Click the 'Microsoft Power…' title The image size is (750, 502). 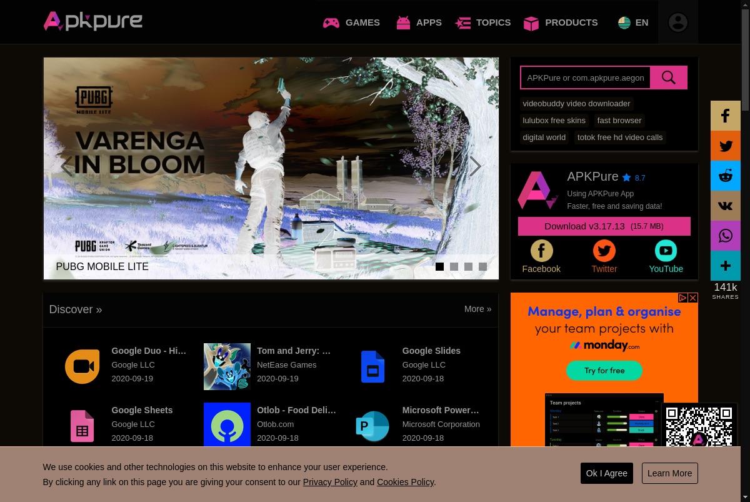point(441,410)
